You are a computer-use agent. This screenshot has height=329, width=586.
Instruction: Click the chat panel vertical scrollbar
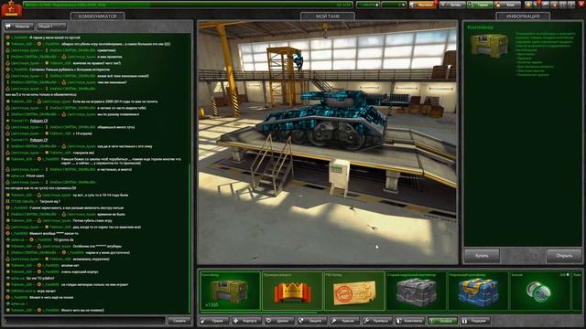[190, 239]
